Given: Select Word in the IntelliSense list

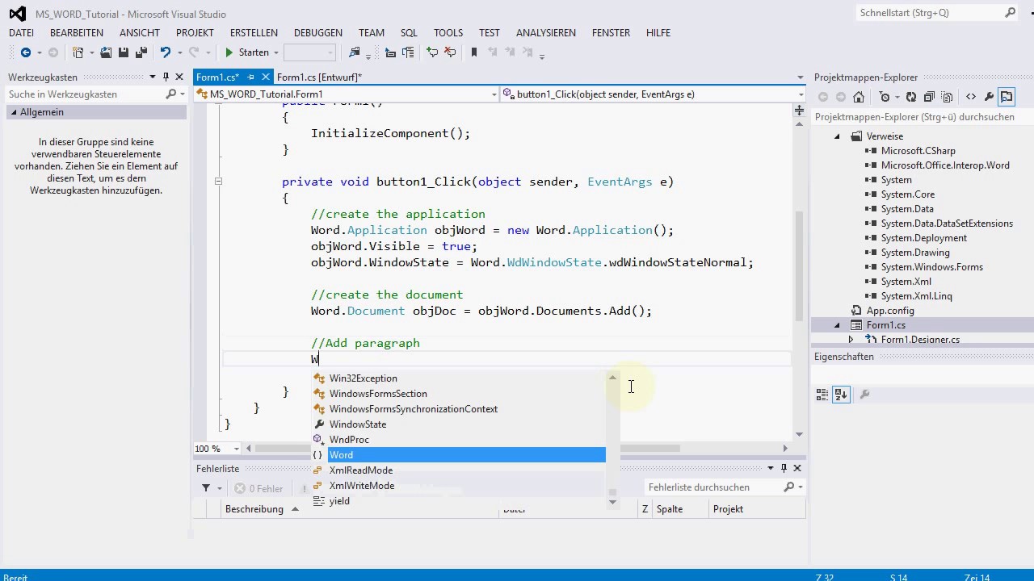Looking at the screenshot, I should click(459, 455).
